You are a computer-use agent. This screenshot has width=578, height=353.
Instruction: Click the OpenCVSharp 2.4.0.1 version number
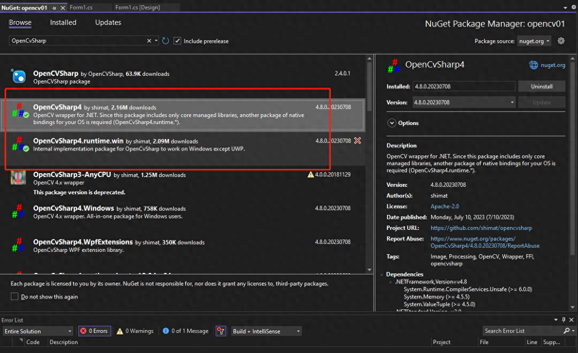click(x=342, y=74)
